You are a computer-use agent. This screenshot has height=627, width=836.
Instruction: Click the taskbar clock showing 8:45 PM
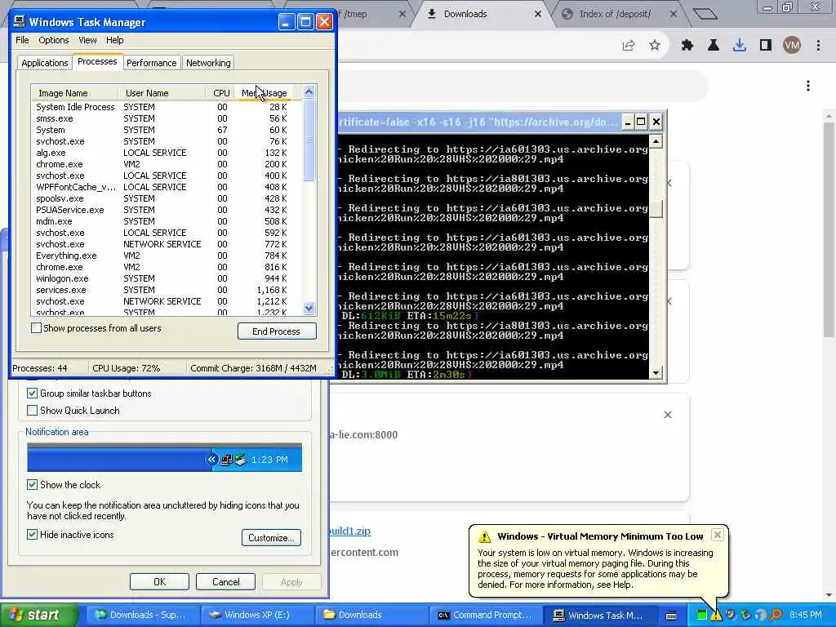coord(806,616)
